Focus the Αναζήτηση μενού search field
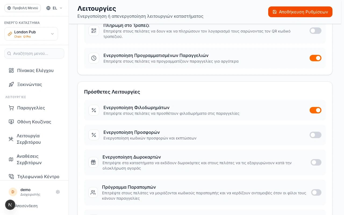344x215 pixels. 34,53
